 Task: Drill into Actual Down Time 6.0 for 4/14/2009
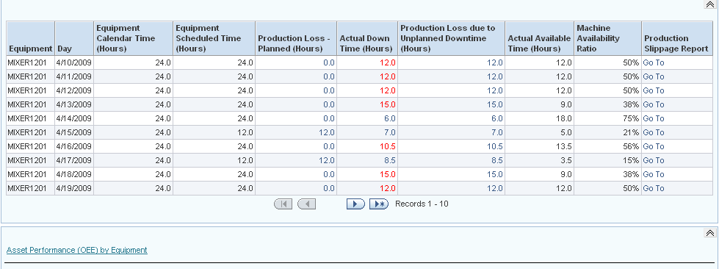click(390, 118)
